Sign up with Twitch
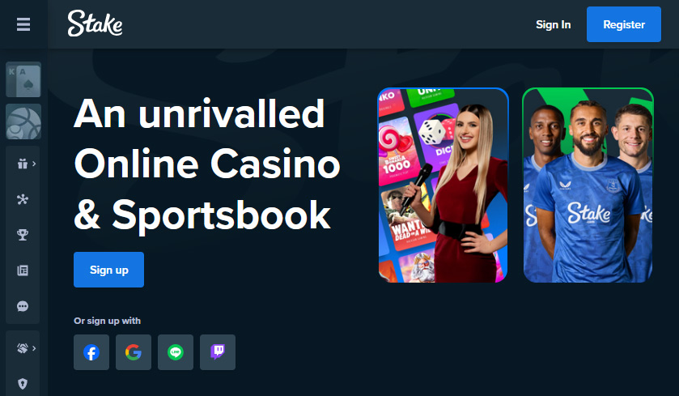679x396 pixels. [218, 352]
